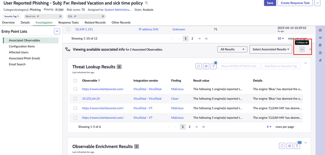Open the IP address (V4) type link
325x155 pixels.
(148, 29)
